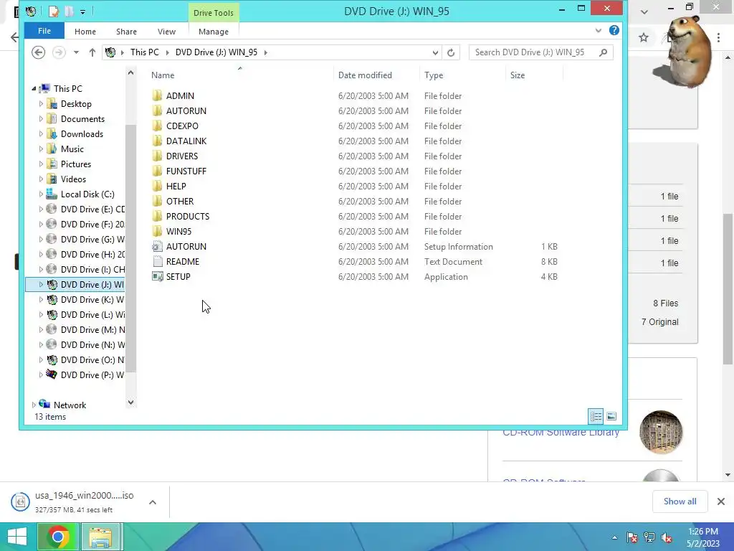Collapse the This PC tree node
The height and width of the screenshot is (551, 734).
(34, 88)
